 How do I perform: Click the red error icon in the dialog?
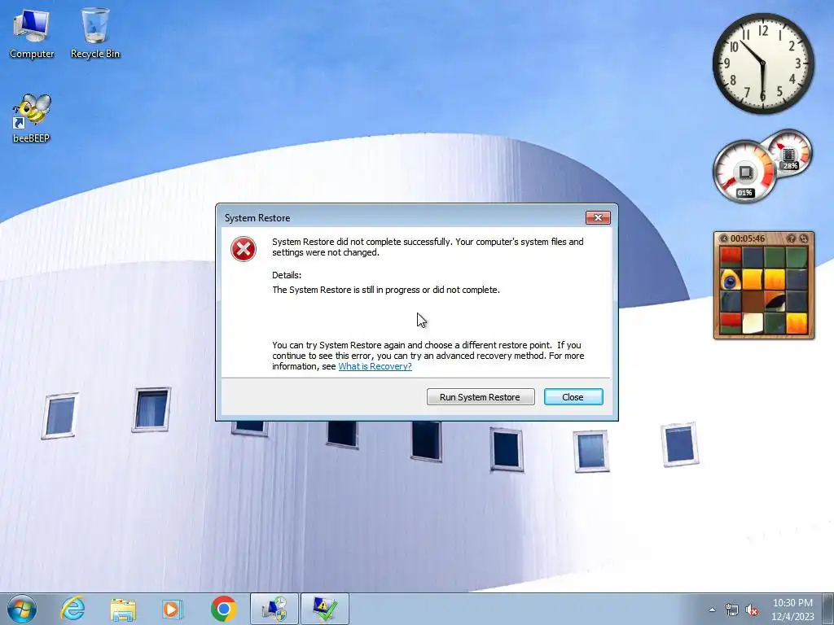click(243, 249)
